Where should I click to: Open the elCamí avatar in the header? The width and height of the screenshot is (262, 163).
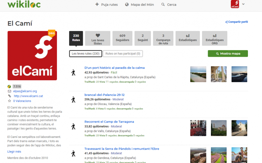(x=235, y=4)
